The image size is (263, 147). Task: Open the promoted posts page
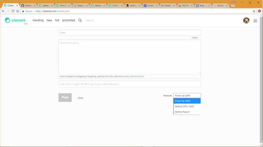coord(69,20)
